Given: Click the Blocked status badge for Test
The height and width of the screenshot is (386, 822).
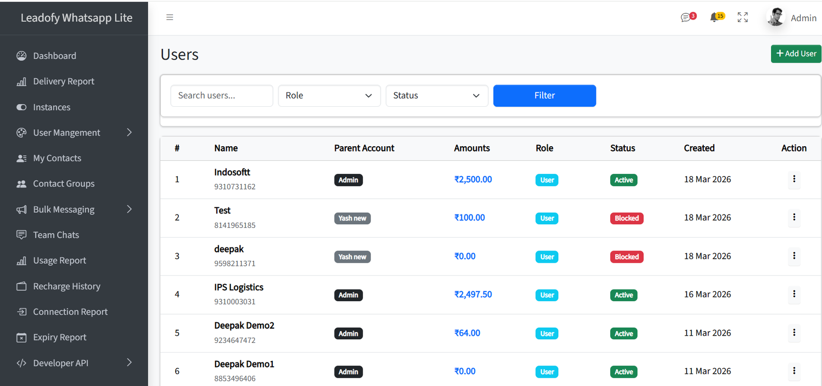Looking at the screenshot, I should [627, 218].
